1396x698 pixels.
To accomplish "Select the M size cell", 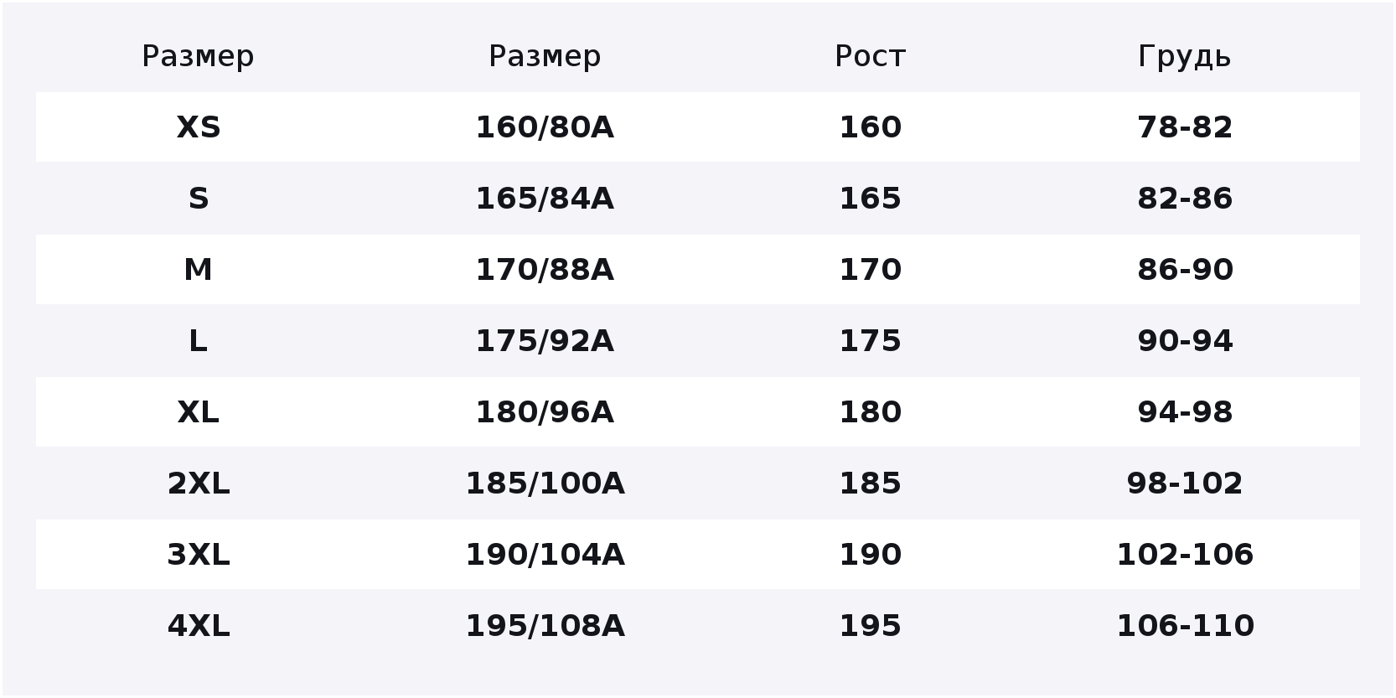I will point(199,270).
